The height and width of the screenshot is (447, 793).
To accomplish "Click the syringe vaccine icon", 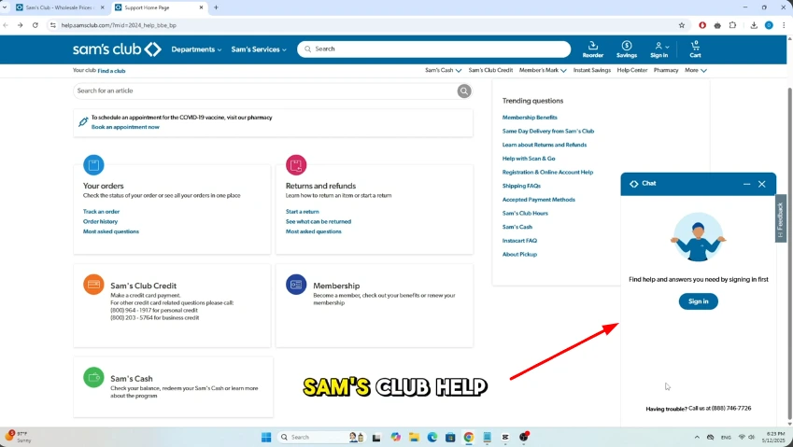I will pyautogui.click(x=83, y=121).
